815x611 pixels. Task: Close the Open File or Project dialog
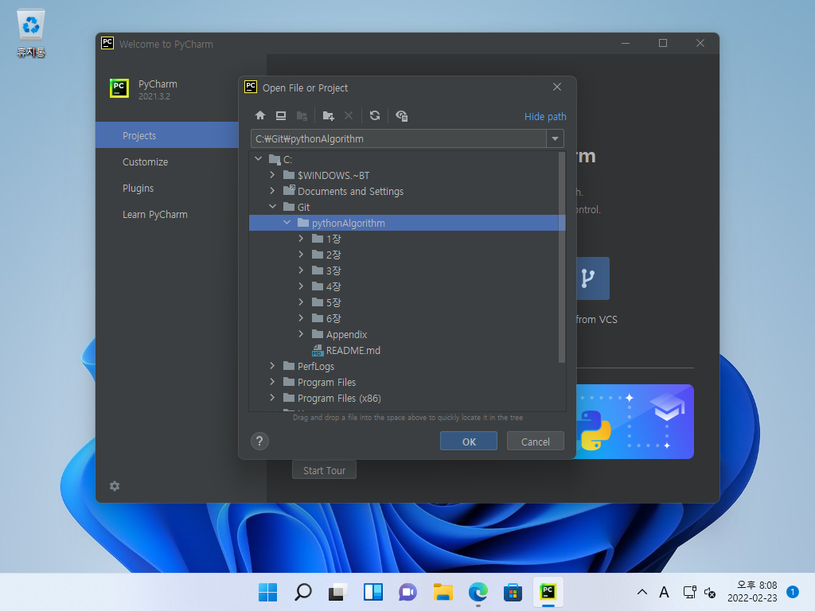point(557,87)
